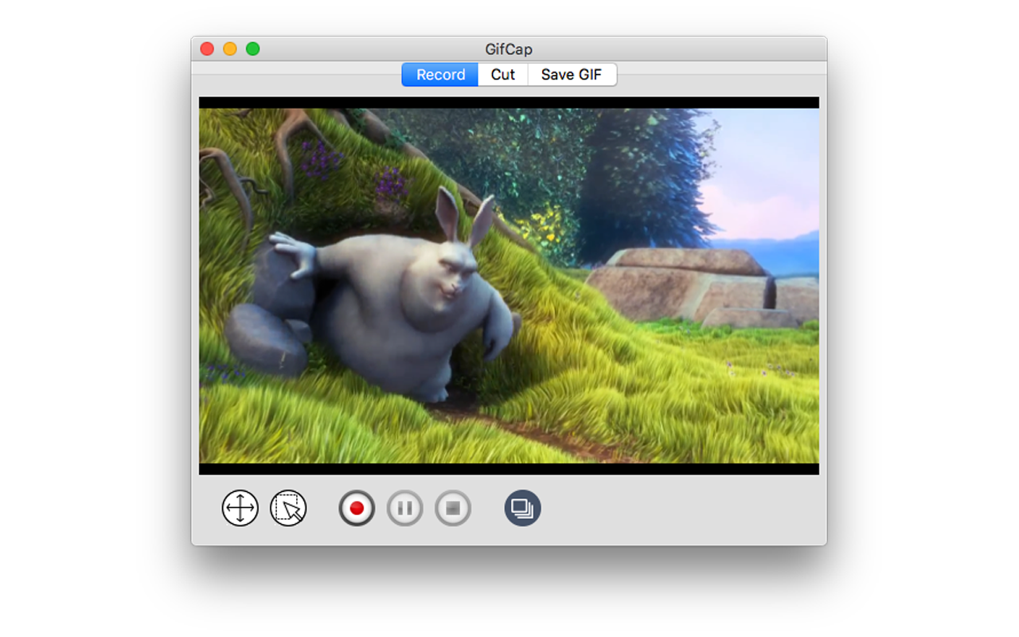Open the Save GIF tab
This screenshot has width=1019, height=637.
coord(572,75)
